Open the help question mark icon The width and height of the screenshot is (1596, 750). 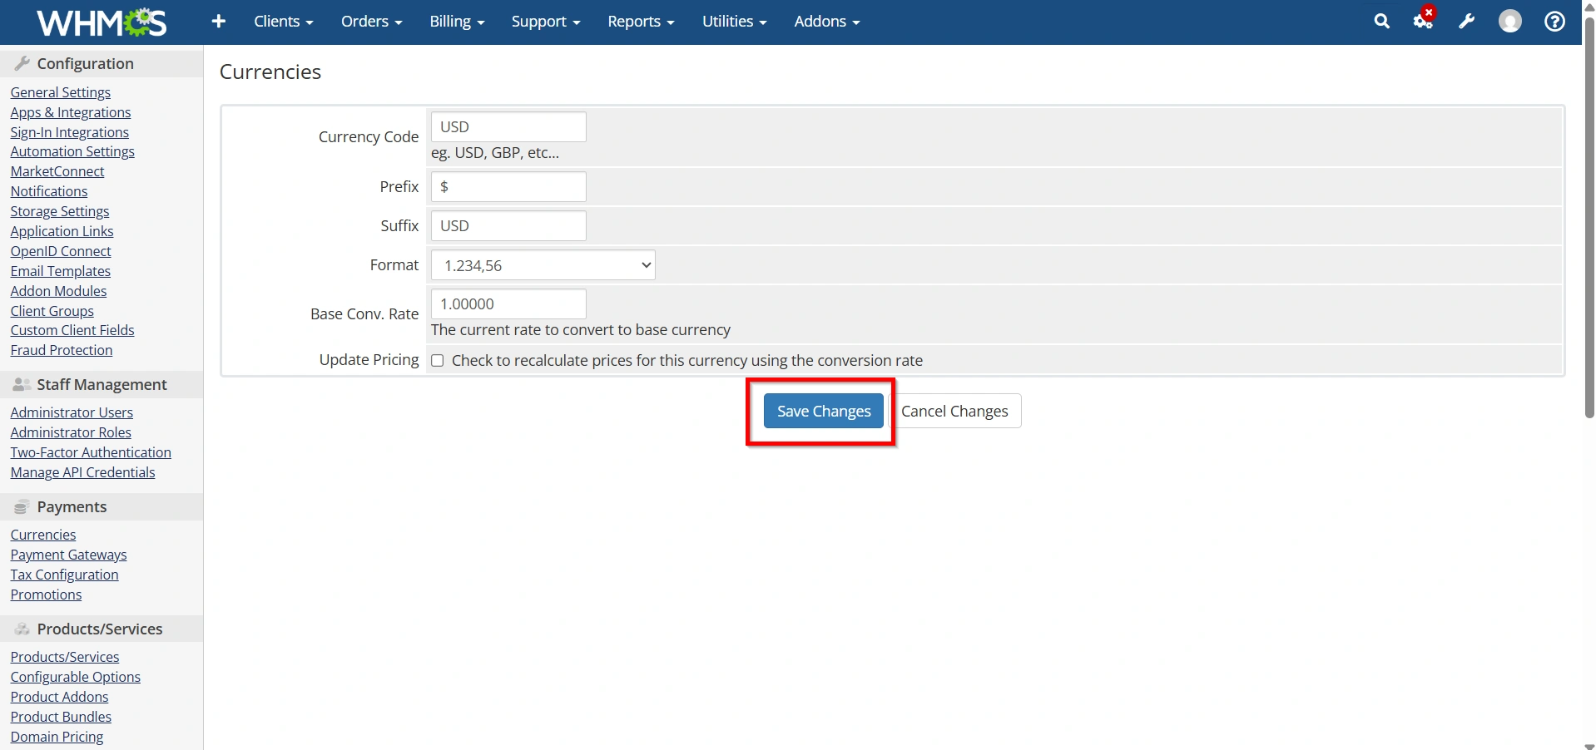coord(1554,22)
